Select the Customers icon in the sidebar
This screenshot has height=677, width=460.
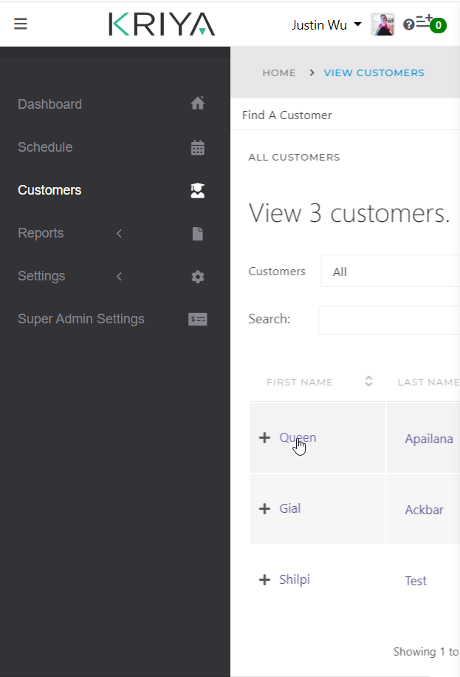pyautogui.click(x=197, y=190)
